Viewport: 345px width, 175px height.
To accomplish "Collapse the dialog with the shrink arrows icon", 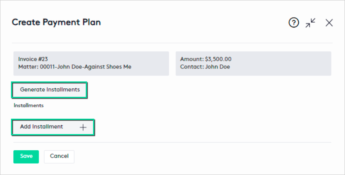I will [311, 23].
